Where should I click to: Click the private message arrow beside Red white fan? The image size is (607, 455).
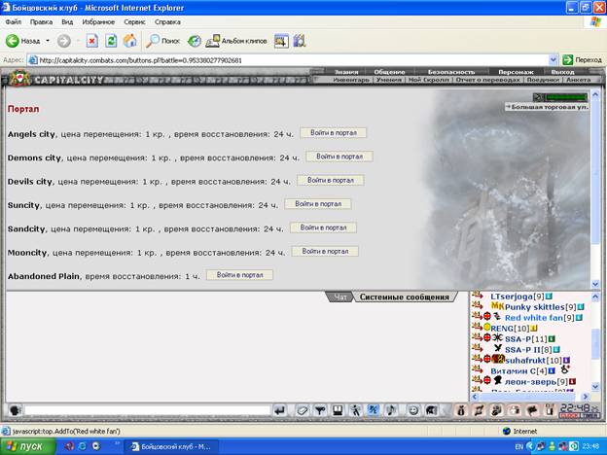477,317
